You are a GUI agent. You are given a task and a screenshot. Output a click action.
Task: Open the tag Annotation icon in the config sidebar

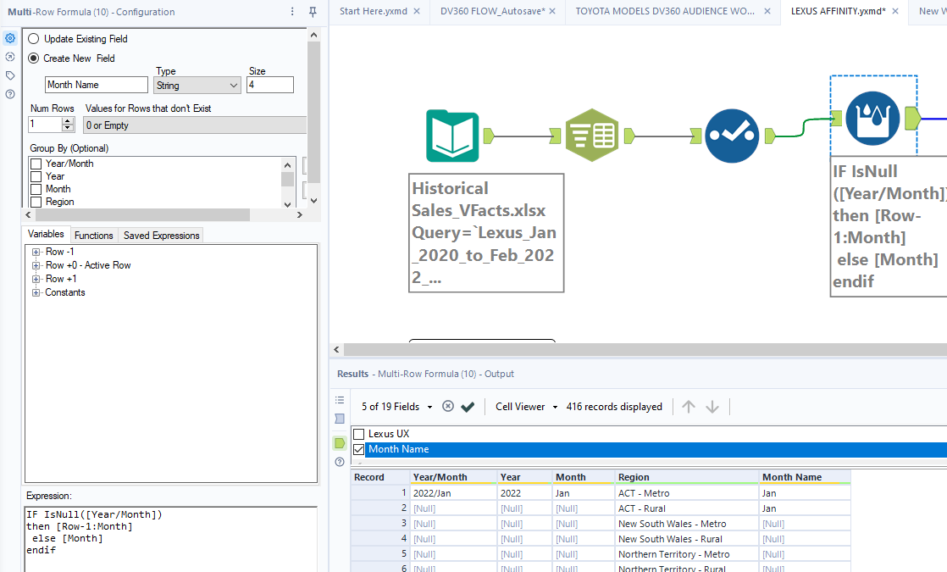point(10,75)
